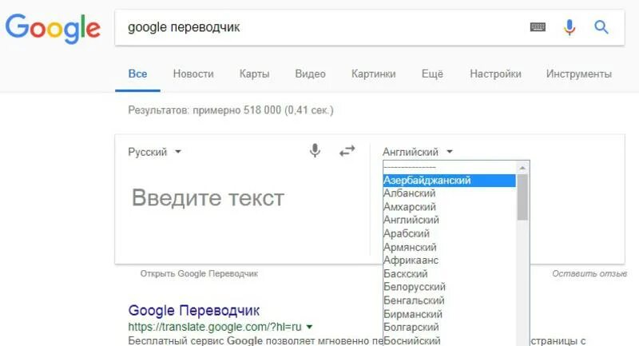Screen dimensions: 639x346
Task: Choose 'Бирманский' in the language list
Action: tap(449, 314)
